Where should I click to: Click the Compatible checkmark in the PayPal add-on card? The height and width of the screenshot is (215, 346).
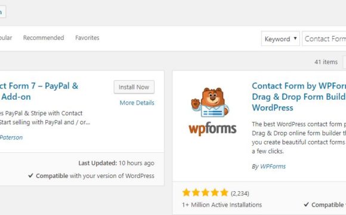click(x=30, y=176)
